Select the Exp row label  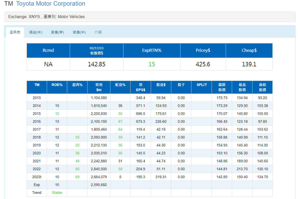coord(37,185)
